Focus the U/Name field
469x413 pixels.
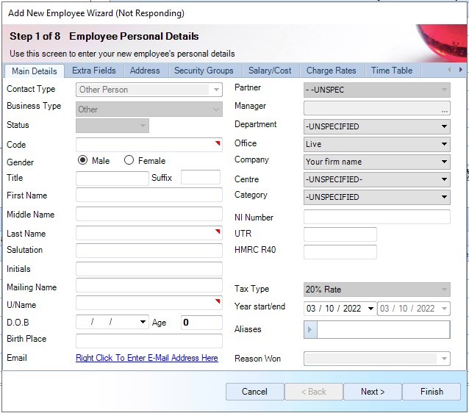point(149,303)
